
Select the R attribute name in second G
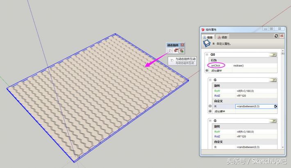[216, 147]
